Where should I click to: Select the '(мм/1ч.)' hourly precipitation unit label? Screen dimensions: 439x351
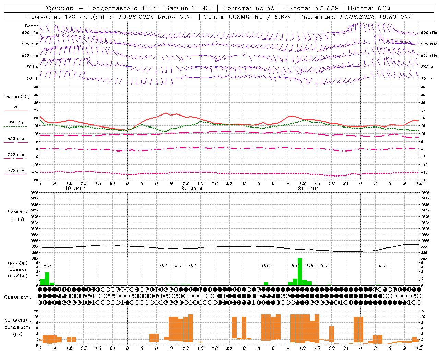tap(17, 276)
